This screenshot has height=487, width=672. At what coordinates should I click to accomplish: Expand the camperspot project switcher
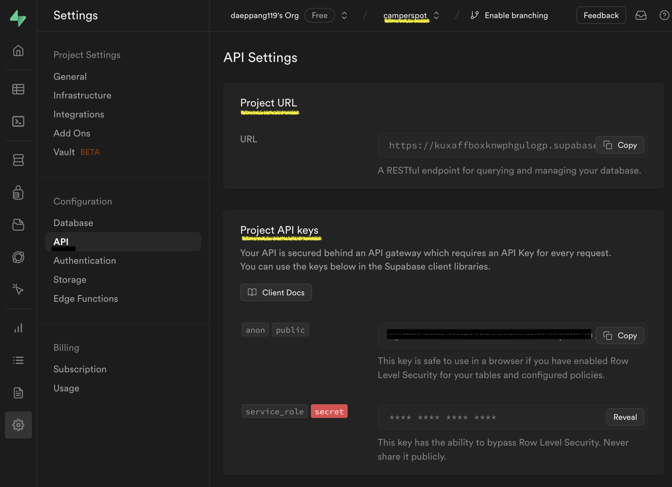pyautogui.click(x=436, y=15)
